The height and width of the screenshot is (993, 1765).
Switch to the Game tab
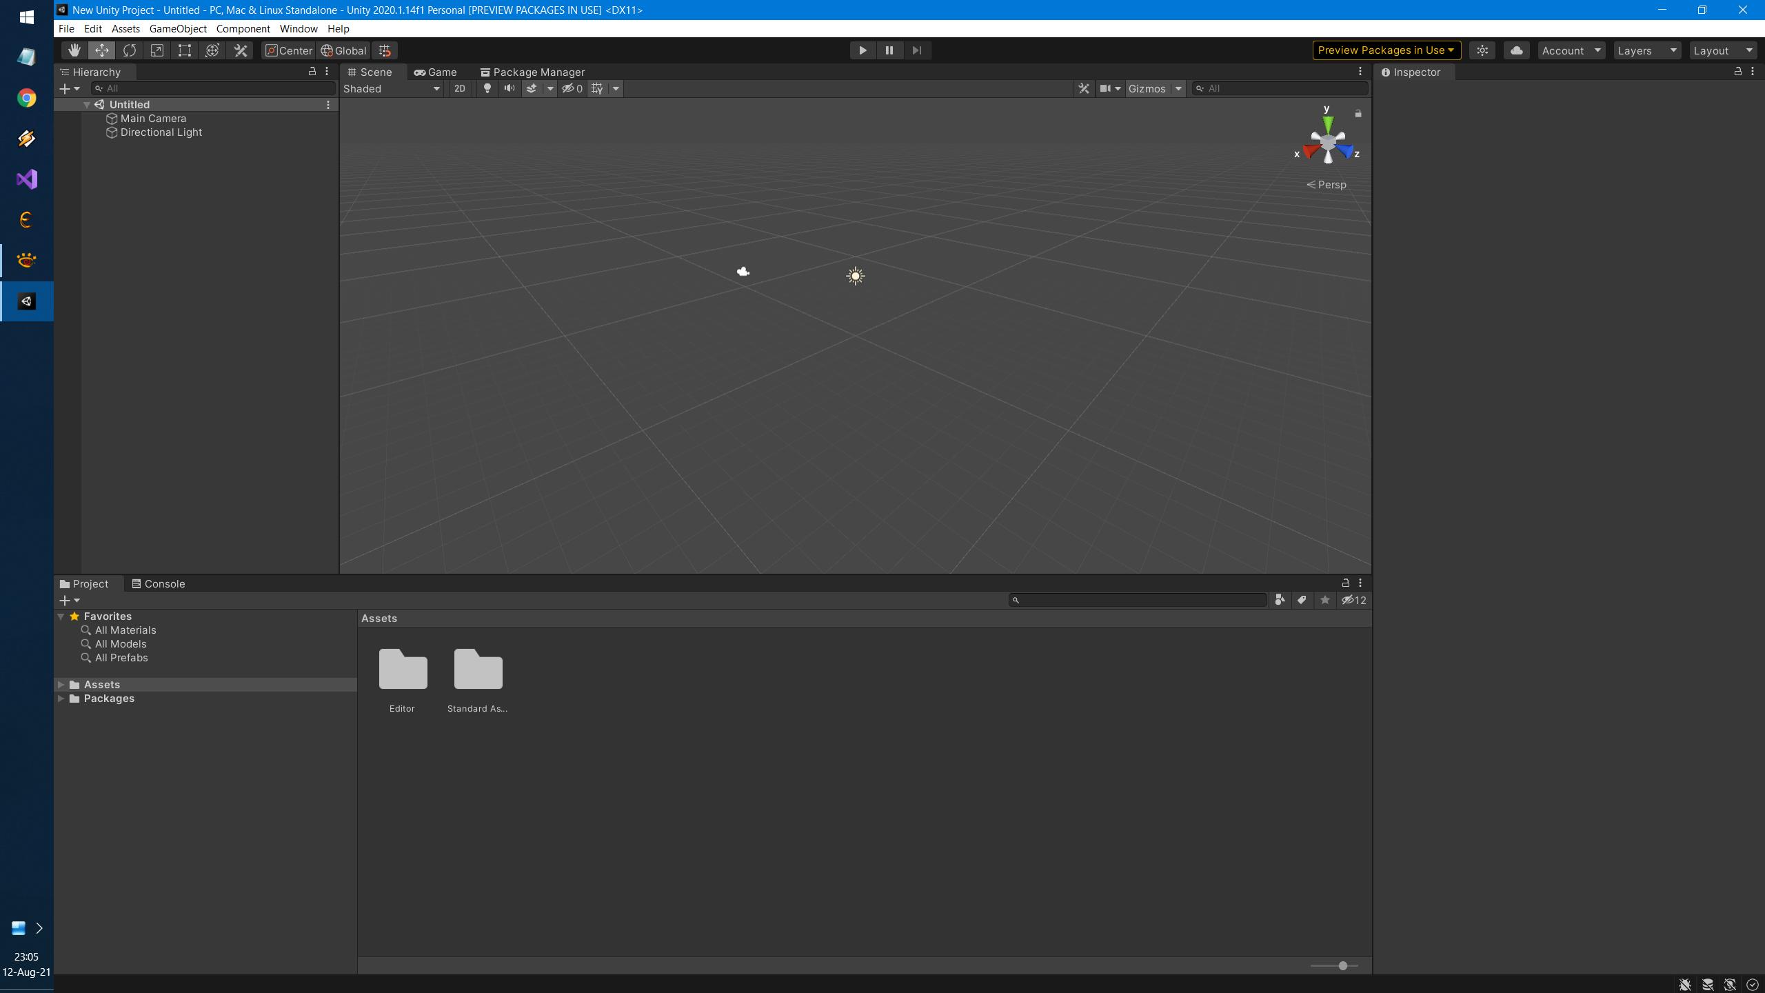pos(435,72)
